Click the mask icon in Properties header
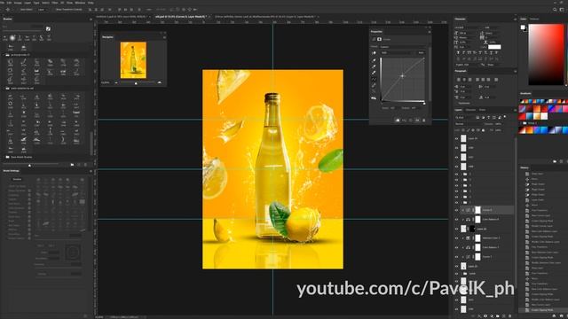The width and height of the screenshot is (568, 319). (x=379, y=39)
